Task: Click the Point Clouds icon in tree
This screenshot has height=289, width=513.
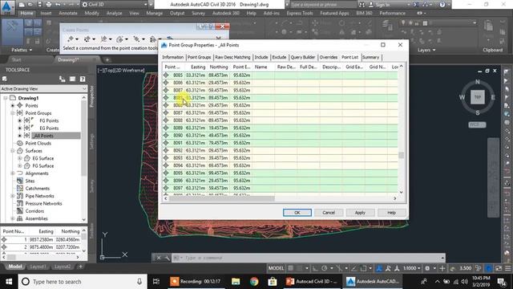Action: point(20,143)
